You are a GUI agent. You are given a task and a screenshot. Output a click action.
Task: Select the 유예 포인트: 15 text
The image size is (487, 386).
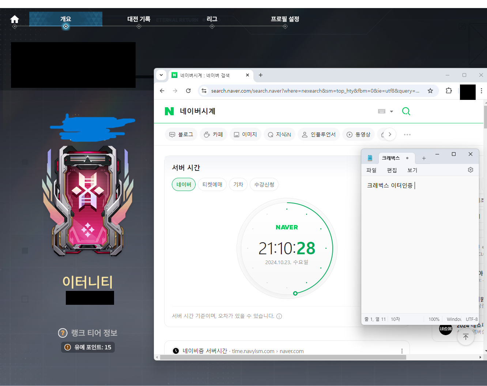tap(93, 347)
